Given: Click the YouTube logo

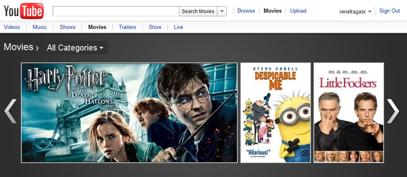Looking at the screenshot, I should pos(24,11).
